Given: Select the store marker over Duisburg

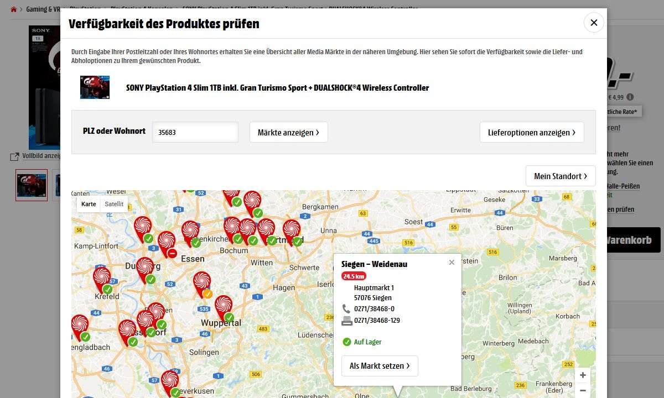Looking at the screenshot, I should coord(145,270).
